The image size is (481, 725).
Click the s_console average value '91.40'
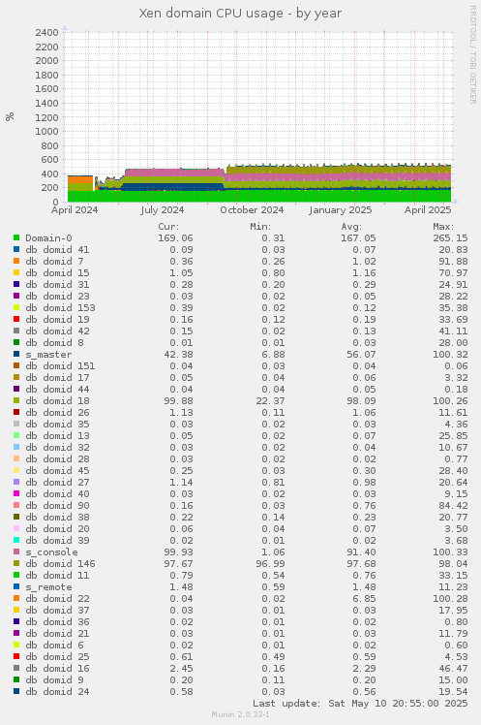coord(361,552)
